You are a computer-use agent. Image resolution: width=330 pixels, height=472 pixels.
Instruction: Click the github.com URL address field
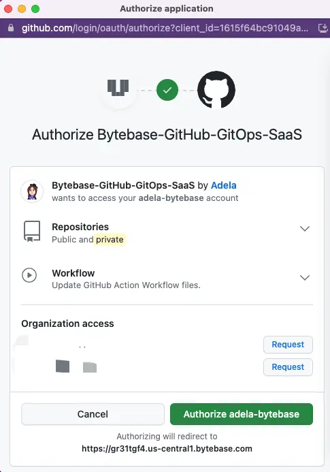click(x=165, y=28)
